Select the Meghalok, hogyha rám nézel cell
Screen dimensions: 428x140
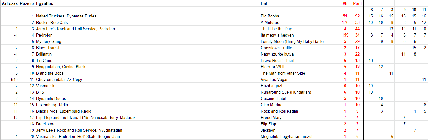pyautogui.click(x=286, y=136)
